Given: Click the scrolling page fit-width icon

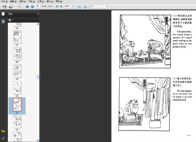Looking at the screenshot, I should pos(79,7).
